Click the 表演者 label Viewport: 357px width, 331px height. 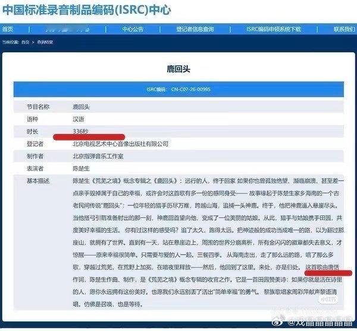coord(35,168)
